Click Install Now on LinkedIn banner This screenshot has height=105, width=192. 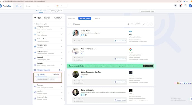point(148,66)
